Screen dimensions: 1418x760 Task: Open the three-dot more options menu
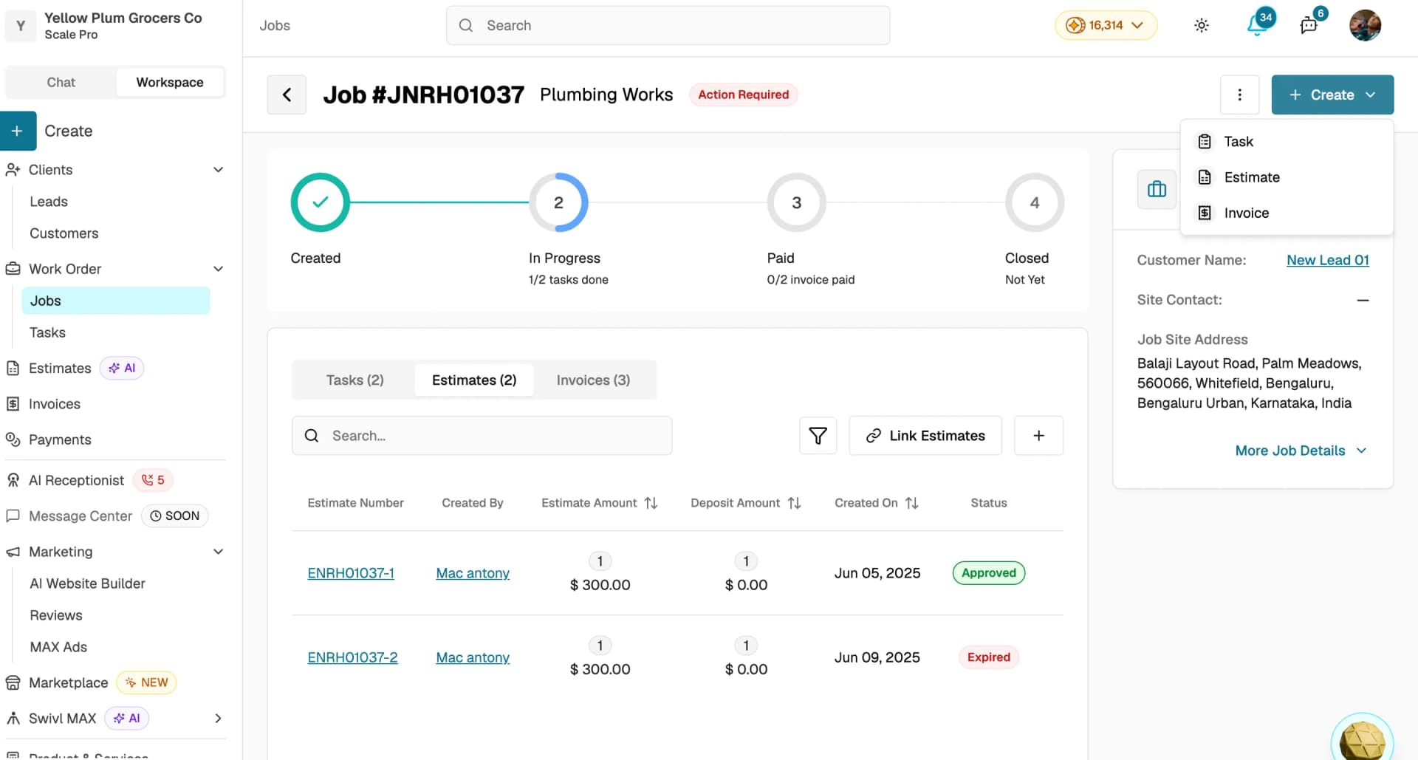click(x=1239, y=95)
